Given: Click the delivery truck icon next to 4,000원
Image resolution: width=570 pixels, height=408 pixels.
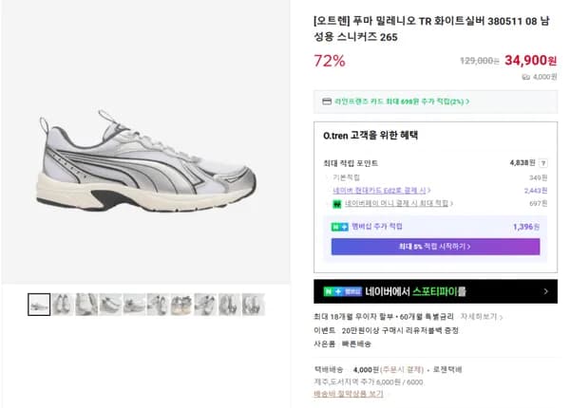Looking at the screenshot, I should point(524,77).
